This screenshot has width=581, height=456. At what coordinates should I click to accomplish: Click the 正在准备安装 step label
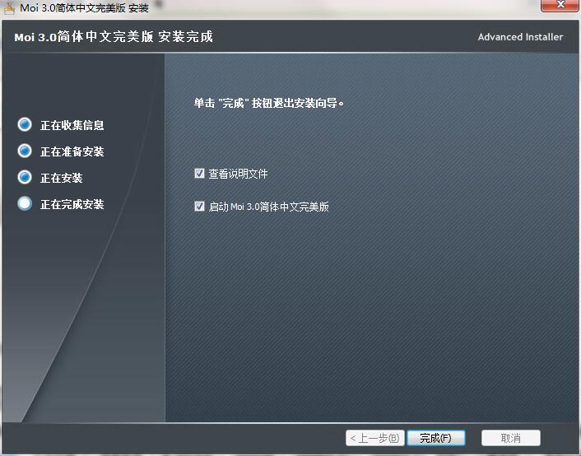(72, 151)
